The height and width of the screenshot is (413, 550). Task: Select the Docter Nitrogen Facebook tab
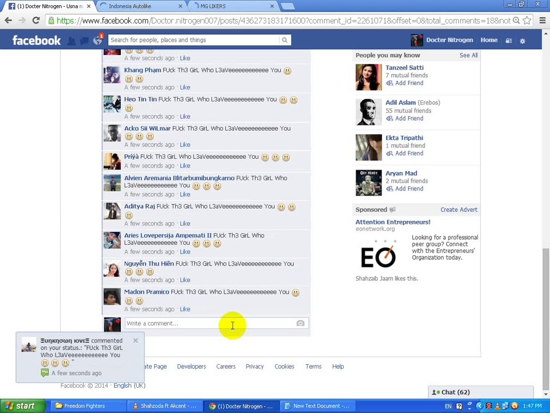[x=49, y=6]
